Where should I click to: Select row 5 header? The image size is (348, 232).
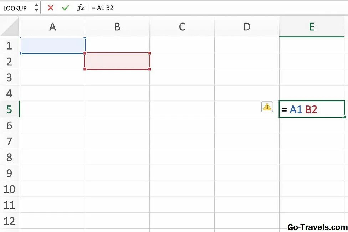click(10, 109)
